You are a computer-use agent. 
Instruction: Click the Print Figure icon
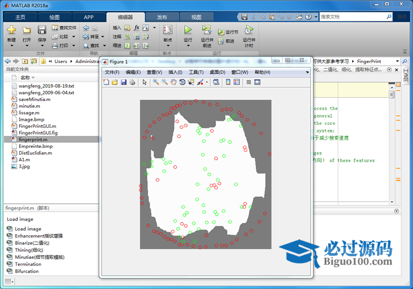coord(132,82)
